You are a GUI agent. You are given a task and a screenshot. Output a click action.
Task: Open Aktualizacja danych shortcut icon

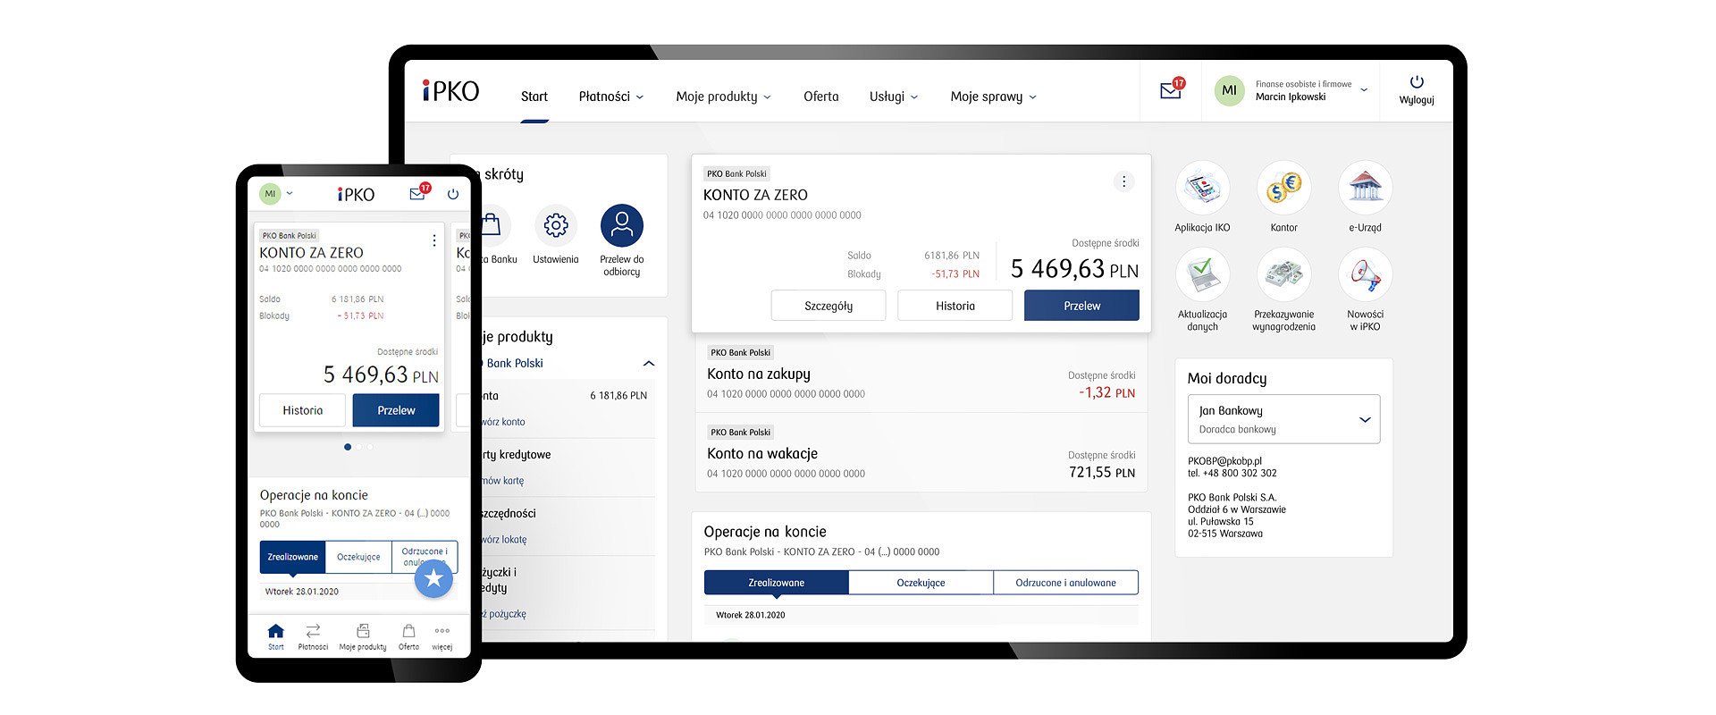tap(1202, 275)
